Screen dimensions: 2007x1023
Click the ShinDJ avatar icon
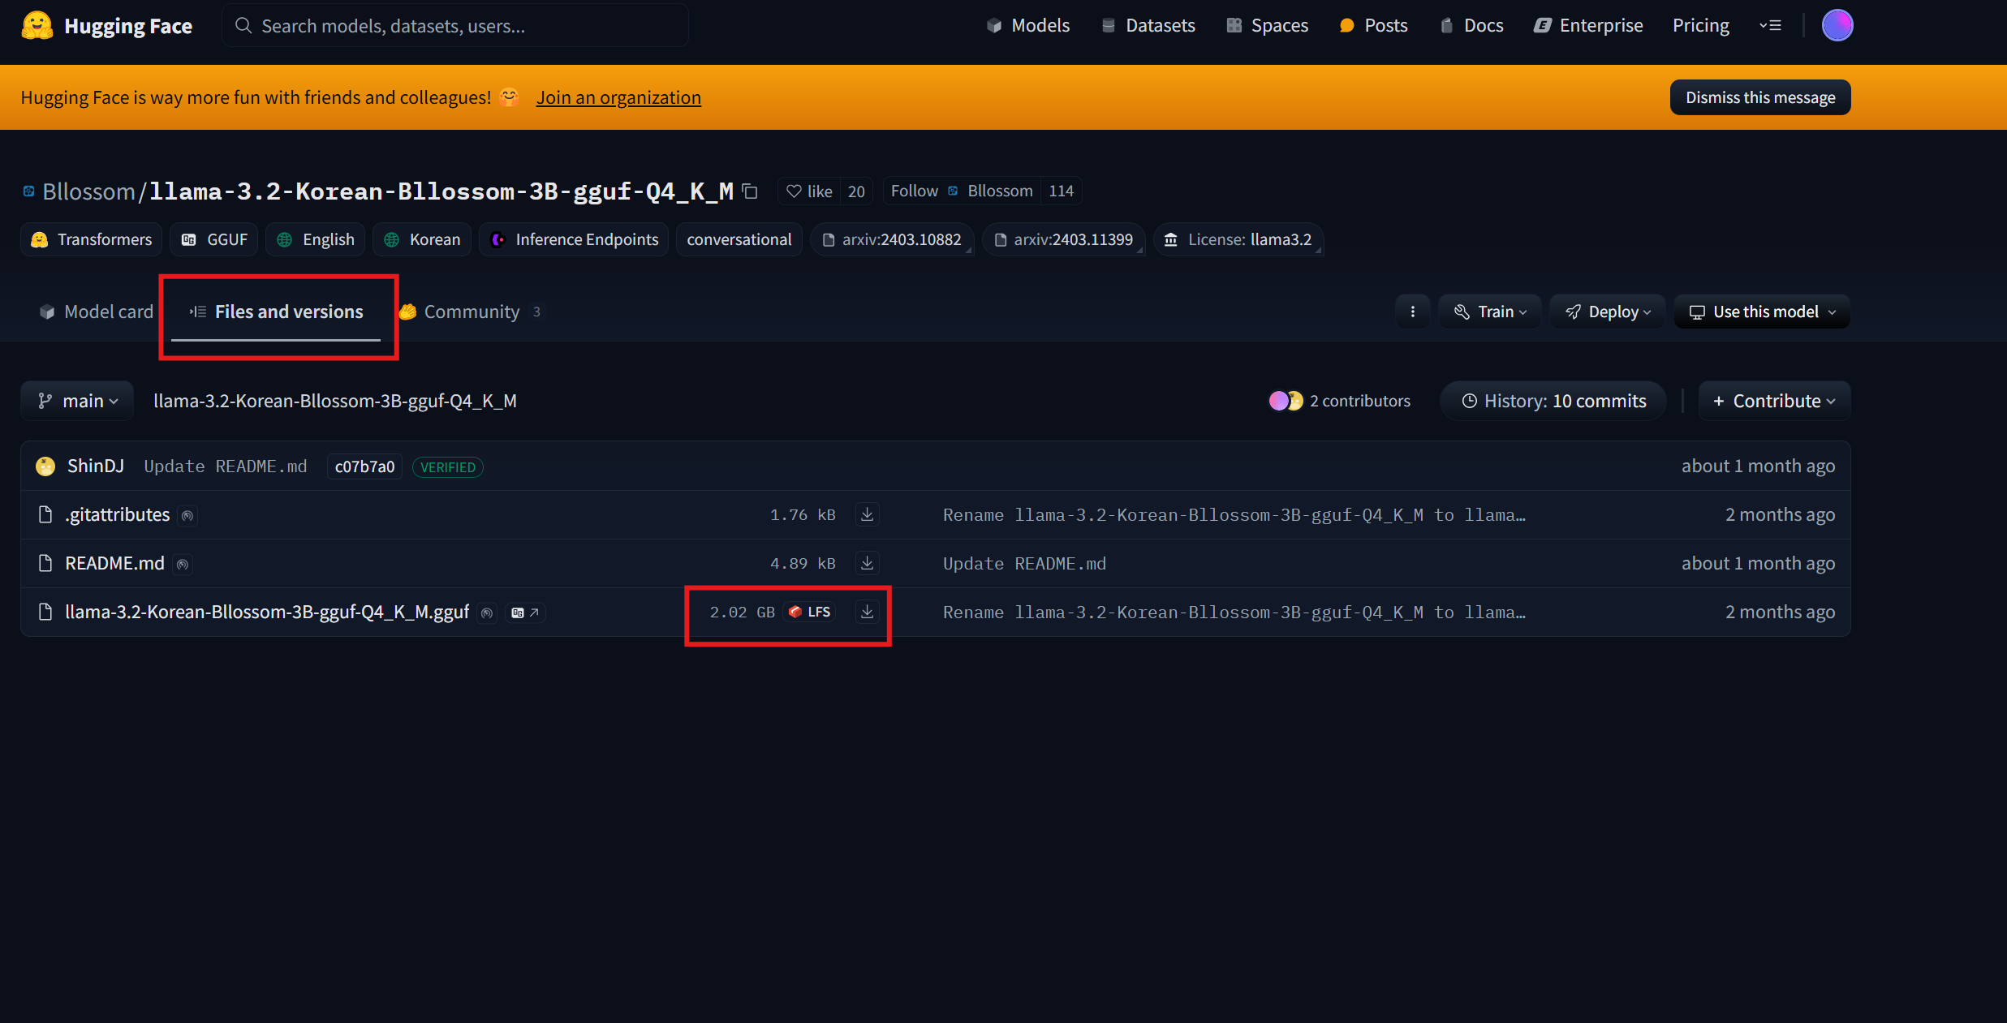(45, 466)
